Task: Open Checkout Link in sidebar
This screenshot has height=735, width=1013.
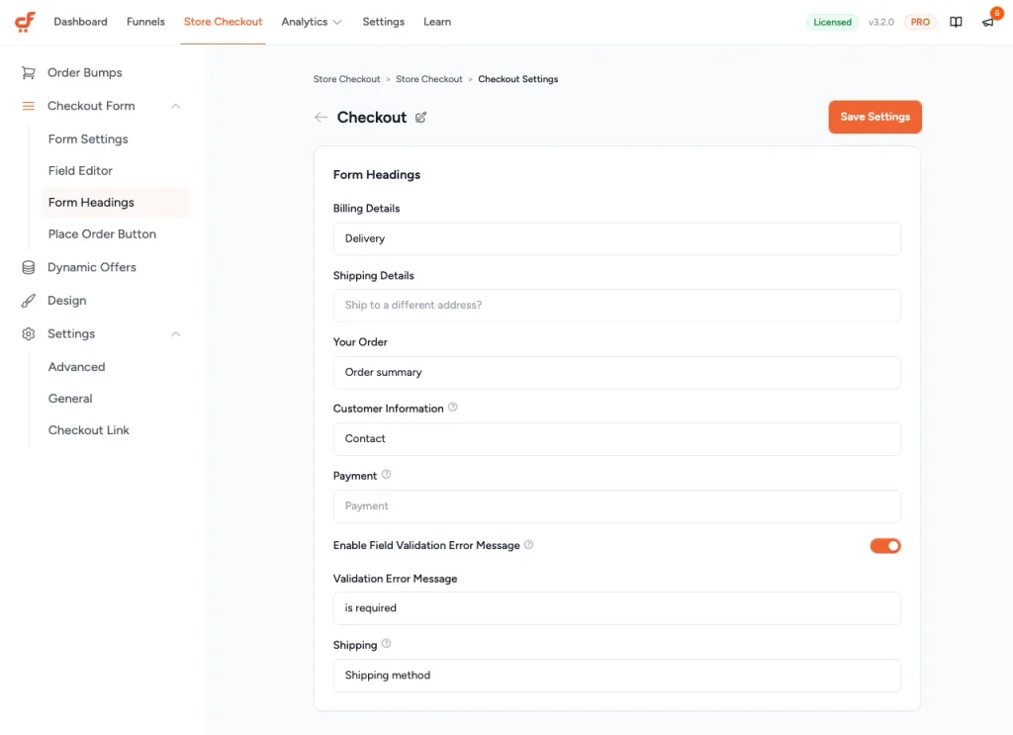Action: tap(88, 430)
